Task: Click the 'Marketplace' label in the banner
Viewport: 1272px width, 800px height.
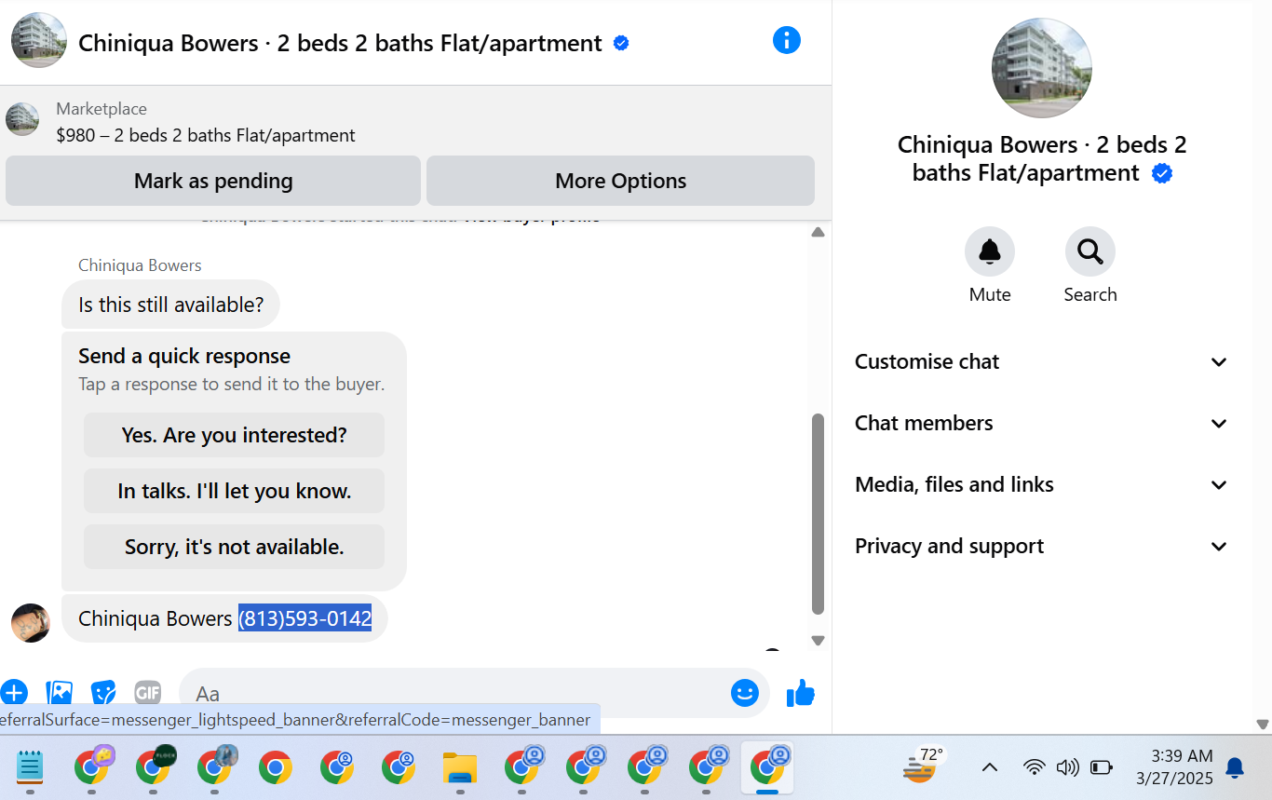Action: pyautogui.click(x=101, y=109)
